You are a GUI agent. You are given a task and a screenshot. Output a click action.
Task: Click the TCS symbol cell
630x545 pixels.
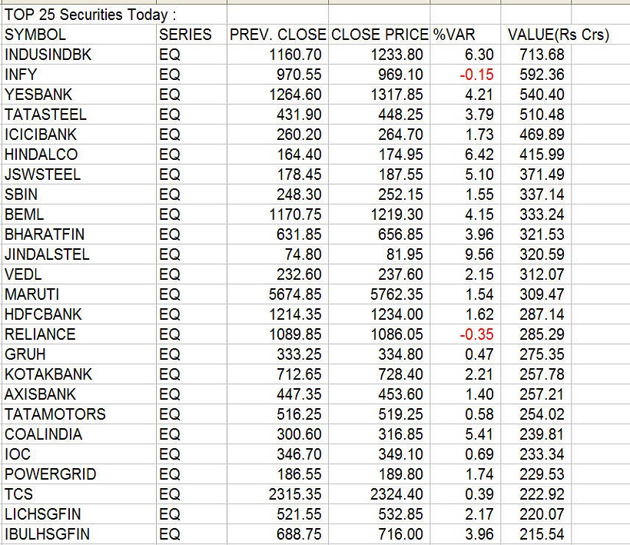point(19,494)
